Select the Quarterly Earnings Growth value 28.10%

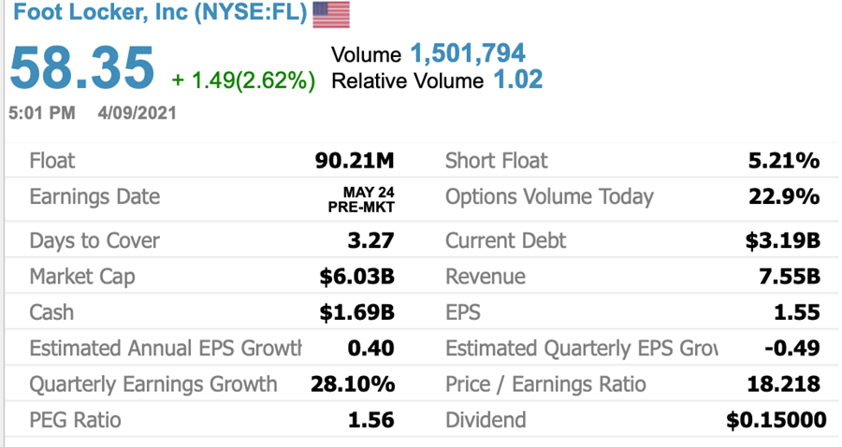pyautogui.click(x=353, y=384)
